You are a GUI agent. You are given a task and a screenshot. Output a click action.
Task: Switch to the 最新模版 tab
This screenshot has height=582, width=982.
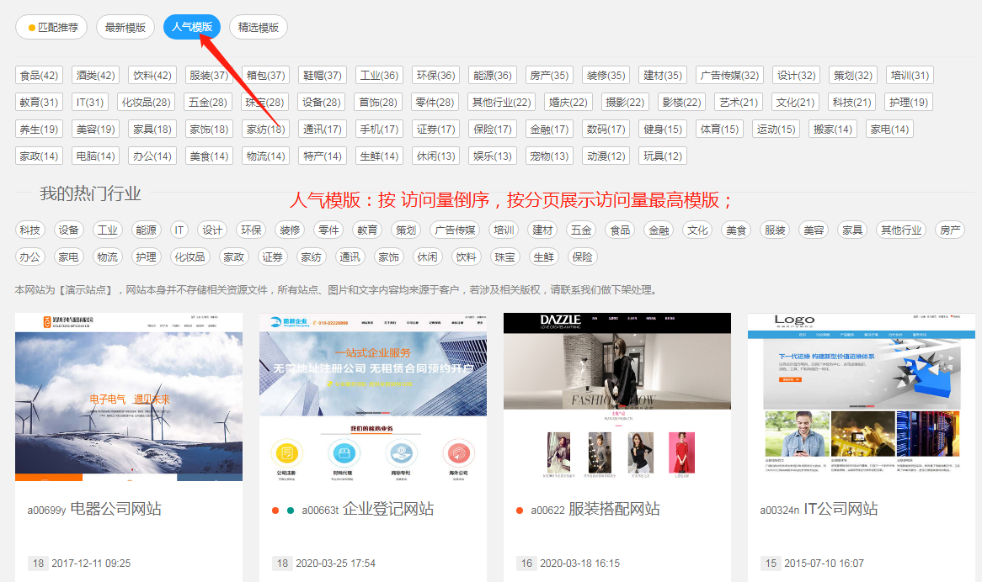[x=125, y=27]
